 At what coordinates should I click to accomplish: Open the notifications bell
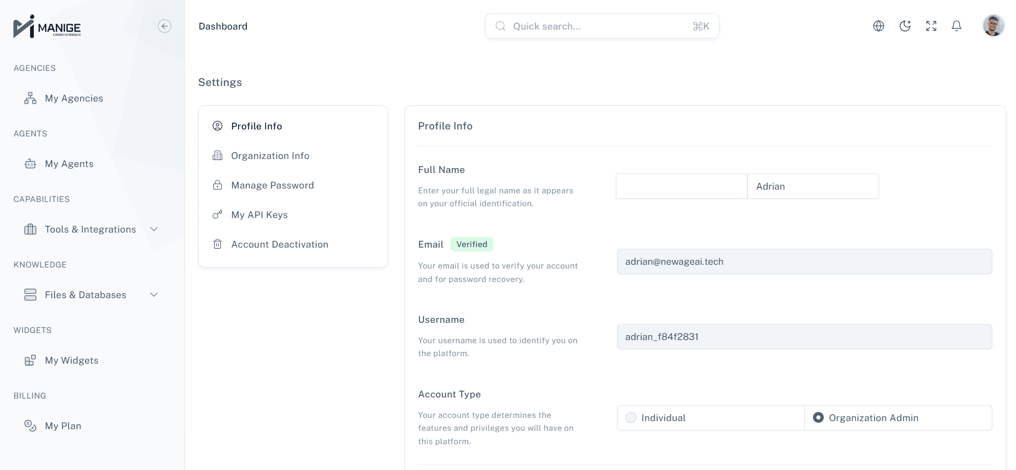pyautogui.click(x=956, y=26)
